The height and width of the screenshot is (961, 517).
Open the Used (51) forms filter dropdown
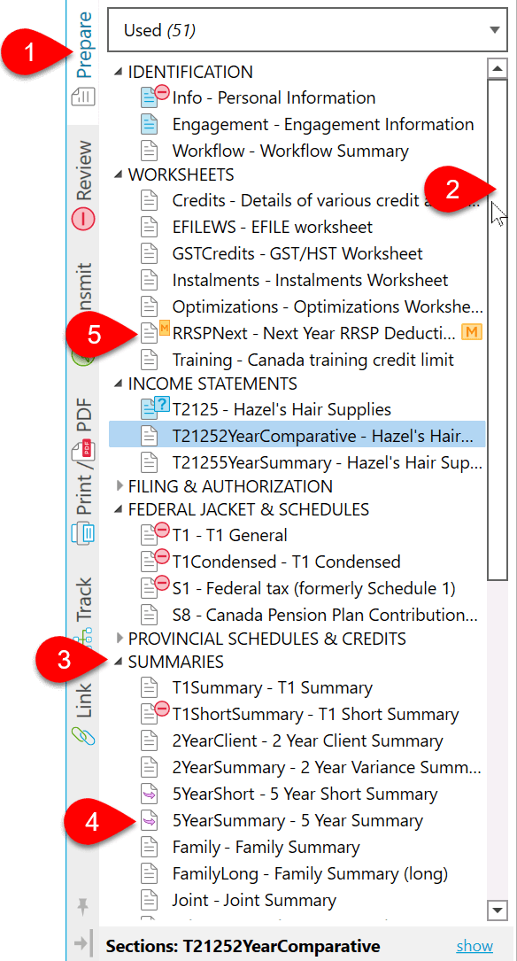pos(307,29)
